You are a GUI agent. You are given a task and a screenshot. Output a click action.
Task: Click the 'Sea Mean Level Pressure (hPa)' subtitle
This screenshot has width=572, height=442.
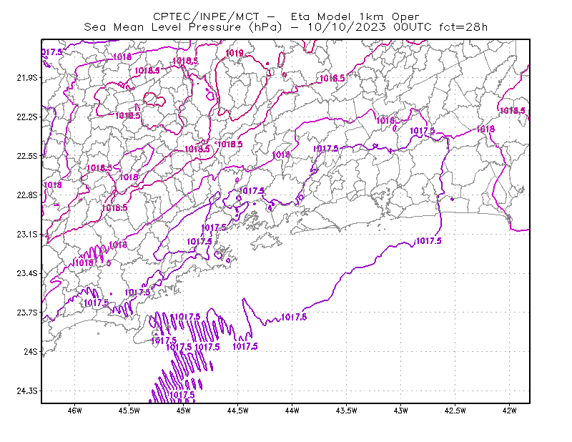[183, 27]
